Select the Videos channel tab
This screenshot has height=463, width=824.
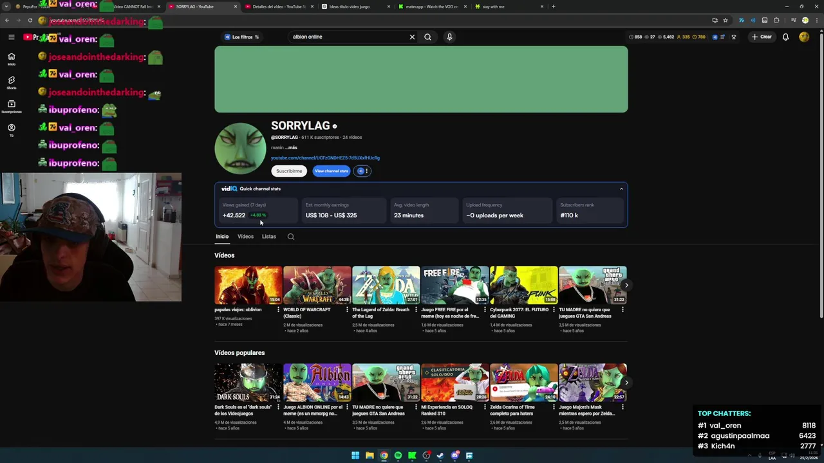(245, 237)
